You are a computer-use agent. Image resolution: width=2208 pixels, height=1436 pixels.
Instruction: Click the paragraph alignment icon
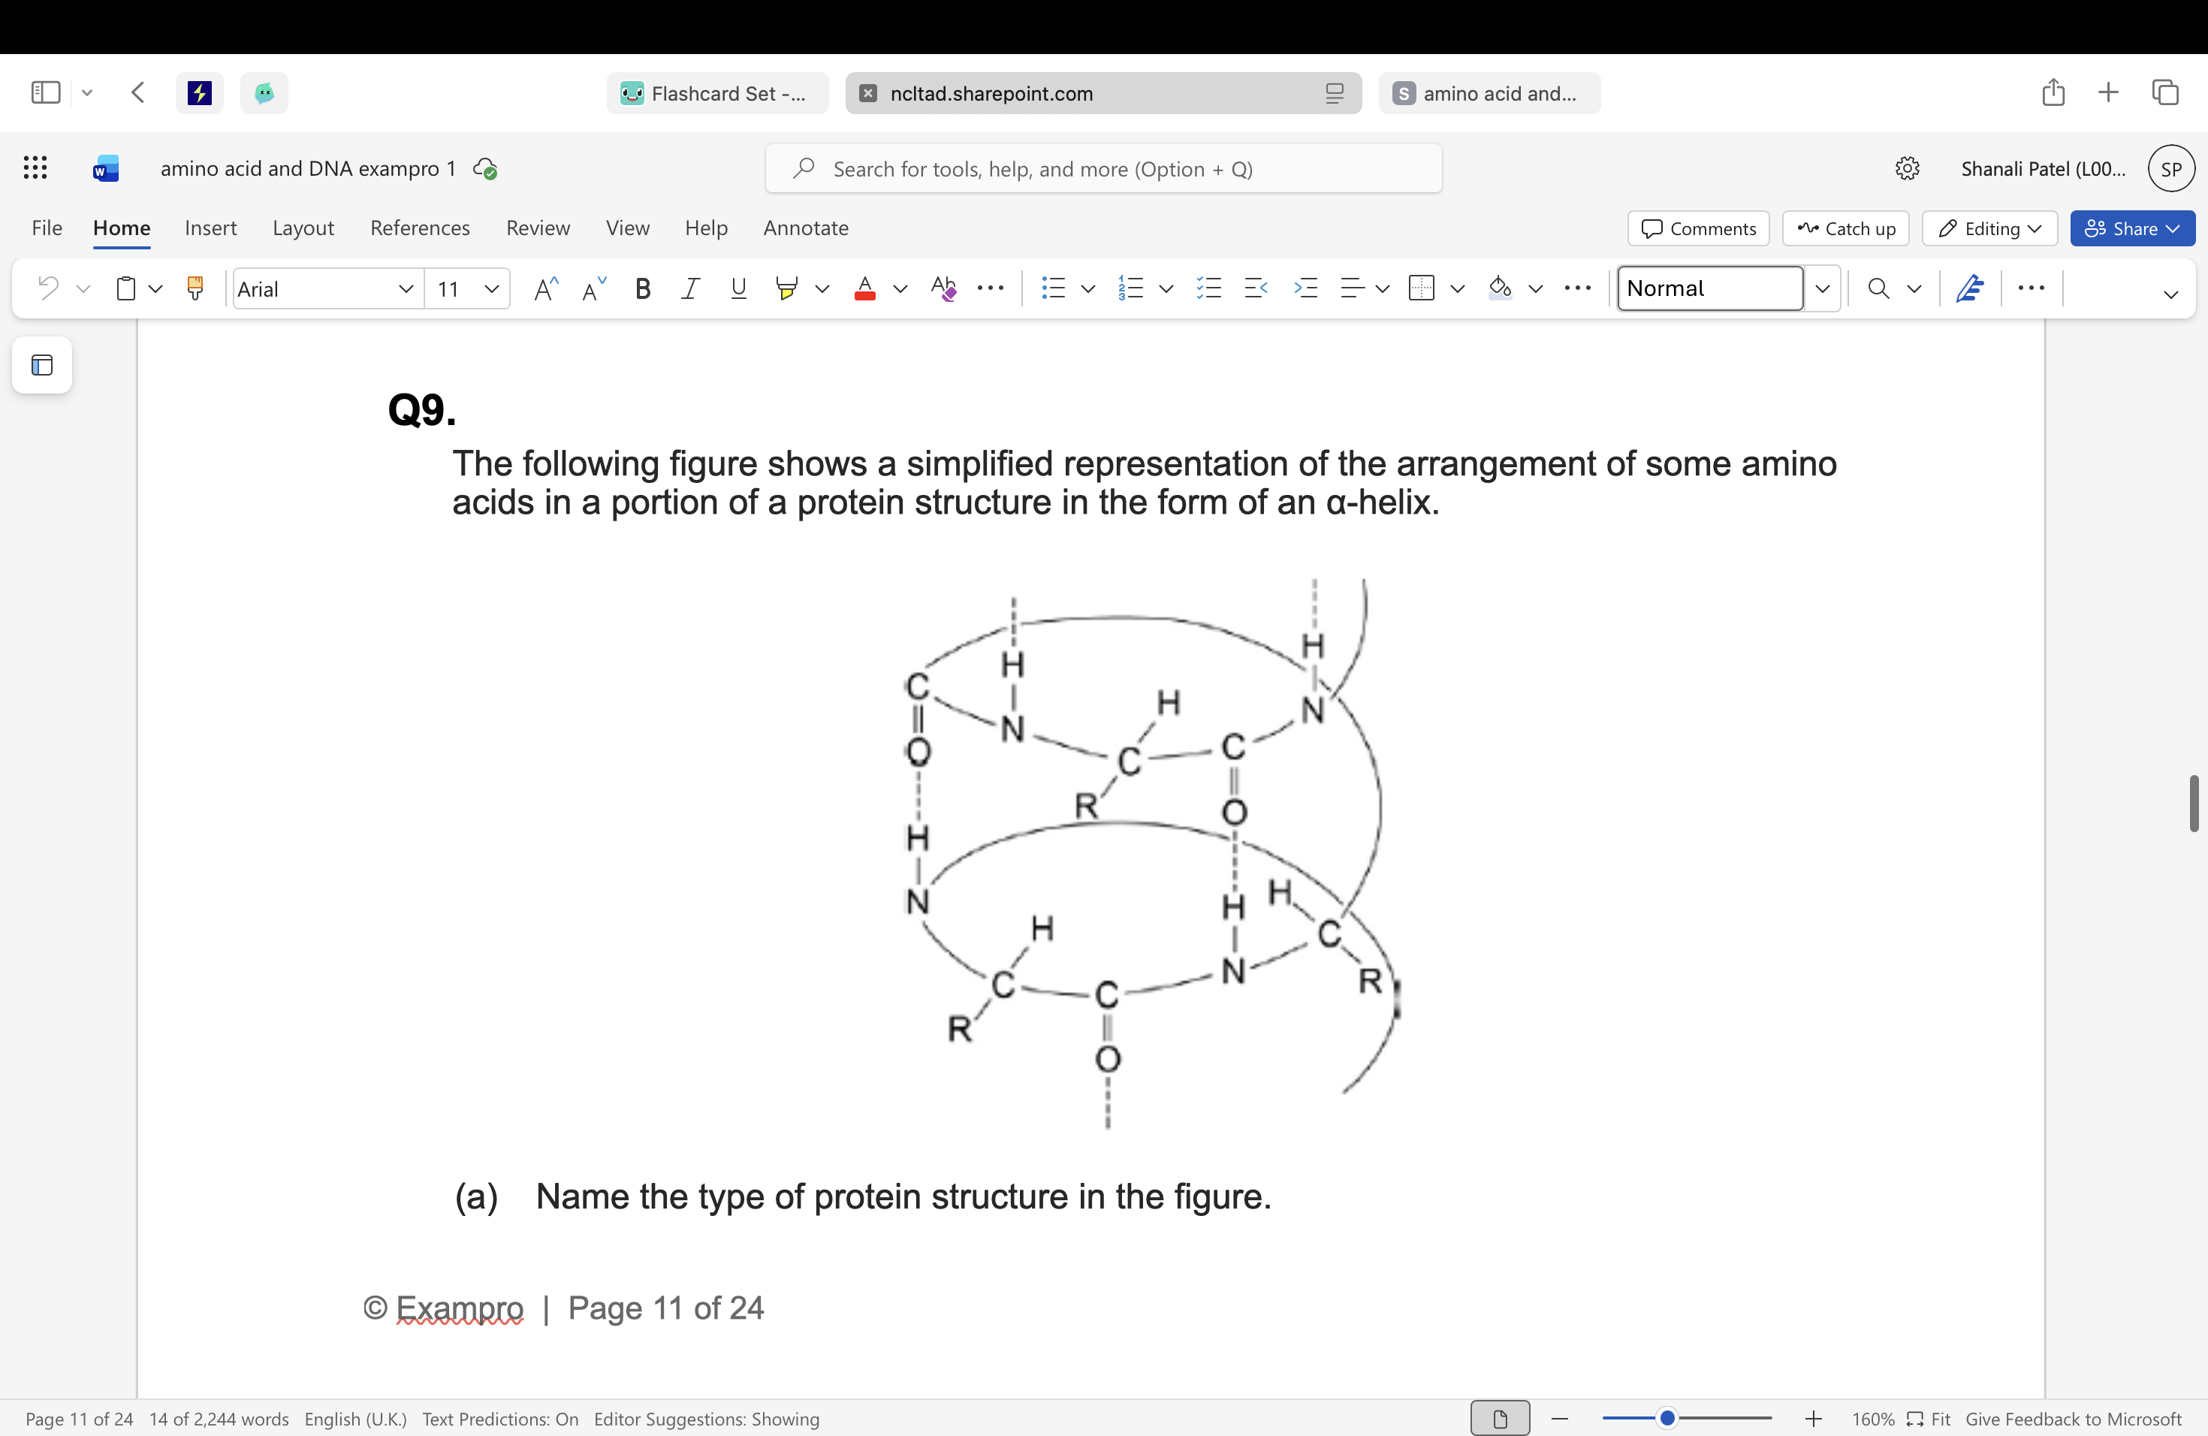[x=1353, y=288]
